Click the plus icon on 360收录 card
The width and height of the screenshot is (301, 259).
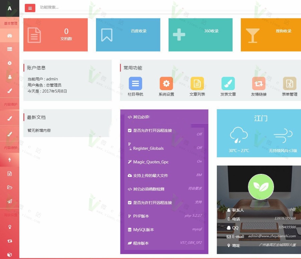pos(179,35)
